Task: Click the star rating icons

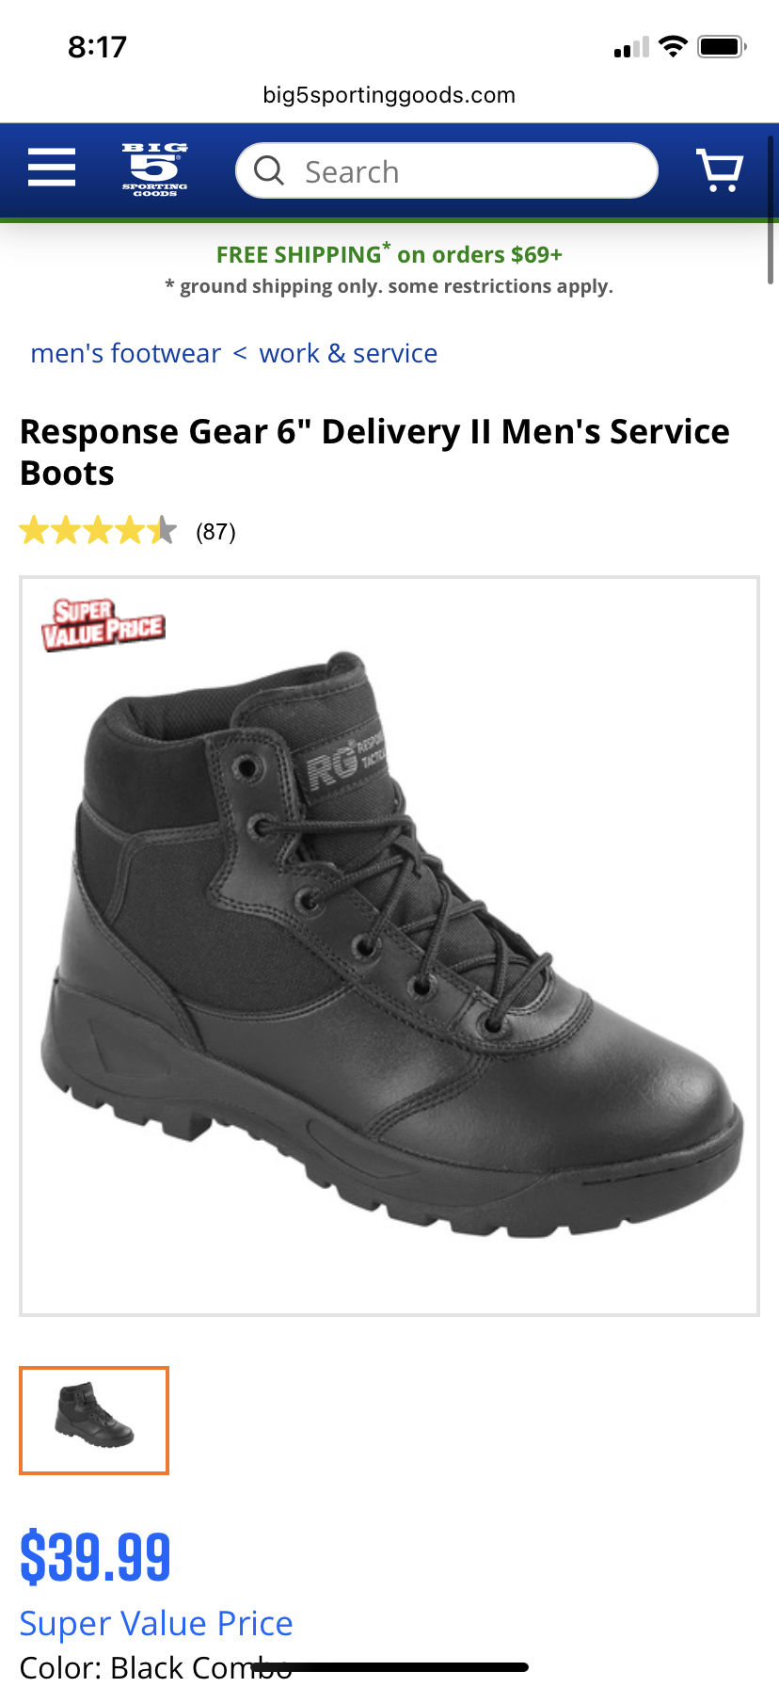Action: pos(98,531)
